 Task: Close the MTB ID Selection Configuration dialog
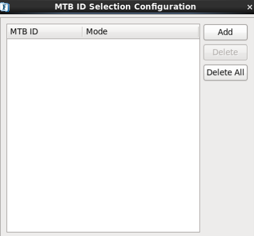point(250,7)
